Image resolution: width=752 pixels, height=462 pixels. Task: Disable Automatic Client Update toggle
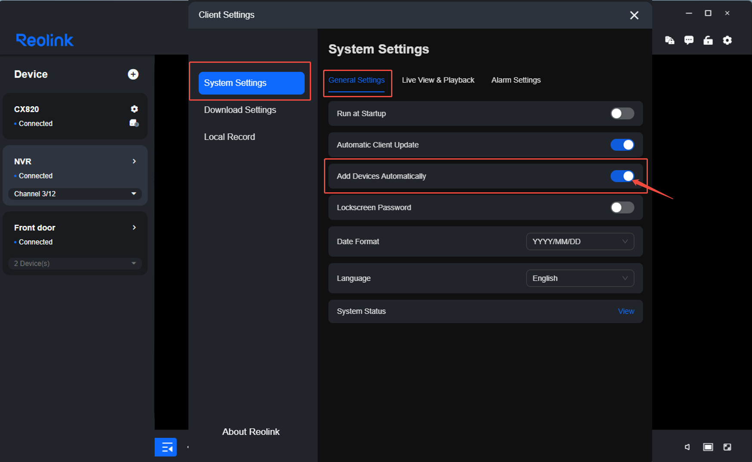622,145
